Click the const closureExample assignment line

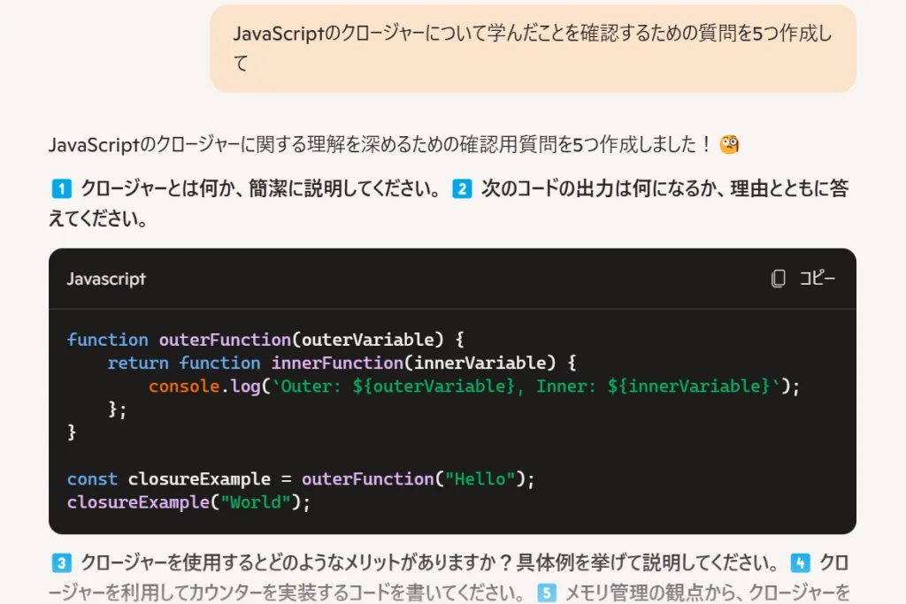tap(301, 478)
